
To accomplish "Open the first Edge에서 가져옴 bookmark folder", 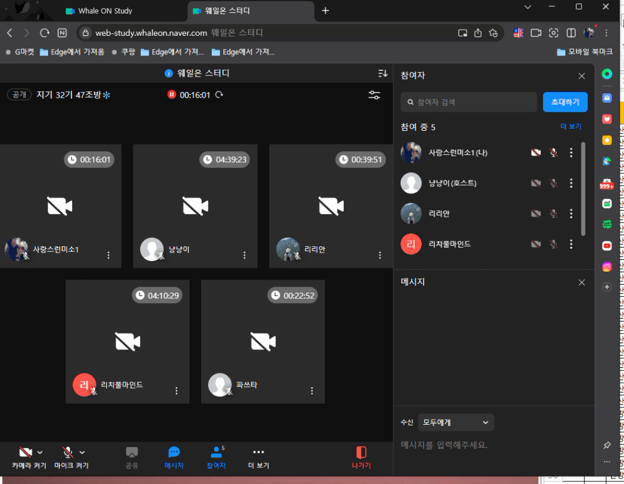I will (x=72, y=52).
